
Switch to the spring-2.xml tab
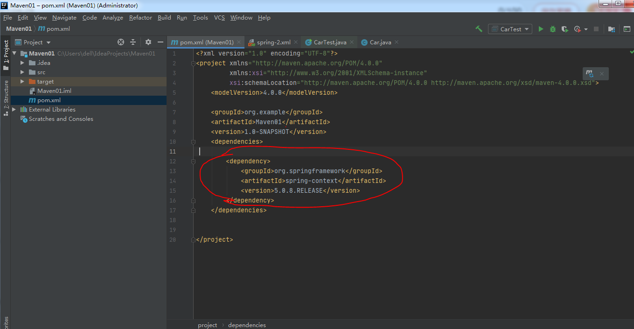(273, 42)
